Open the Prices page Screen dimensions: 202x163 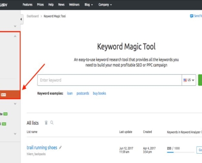pos(40,4)
